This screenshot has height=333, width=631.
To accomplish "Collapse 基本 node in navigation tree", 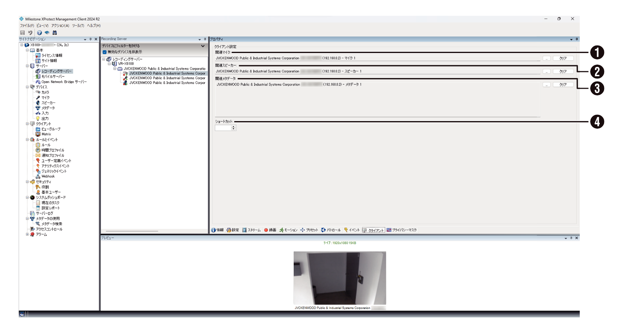I will [27, 50].
